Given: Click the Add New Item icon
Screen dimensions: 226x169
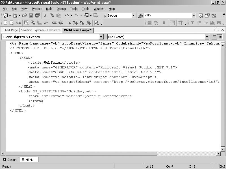Looking at the screenshot, I should [x=15, y=15].
